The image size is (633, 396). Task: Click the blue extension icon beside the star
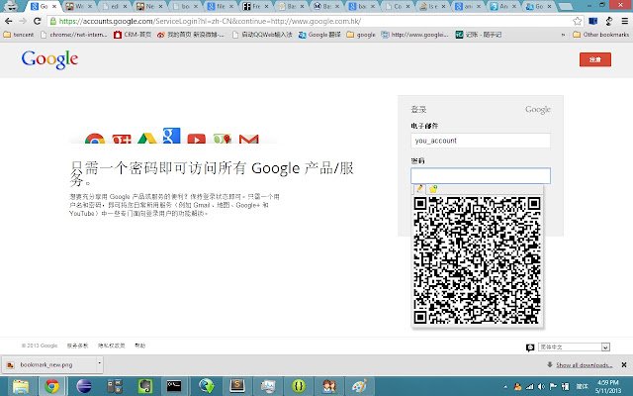pyautogui.click(x=593, y=21)
